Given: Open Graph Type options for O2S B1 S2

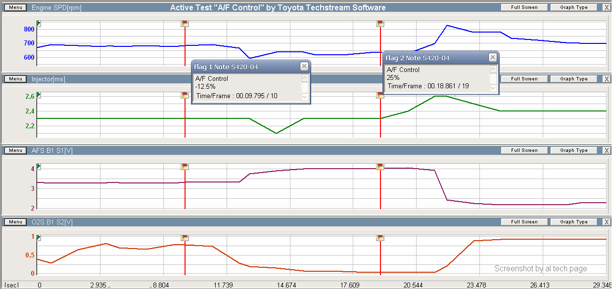Looking at the screenshot, I should coord(573,222).
